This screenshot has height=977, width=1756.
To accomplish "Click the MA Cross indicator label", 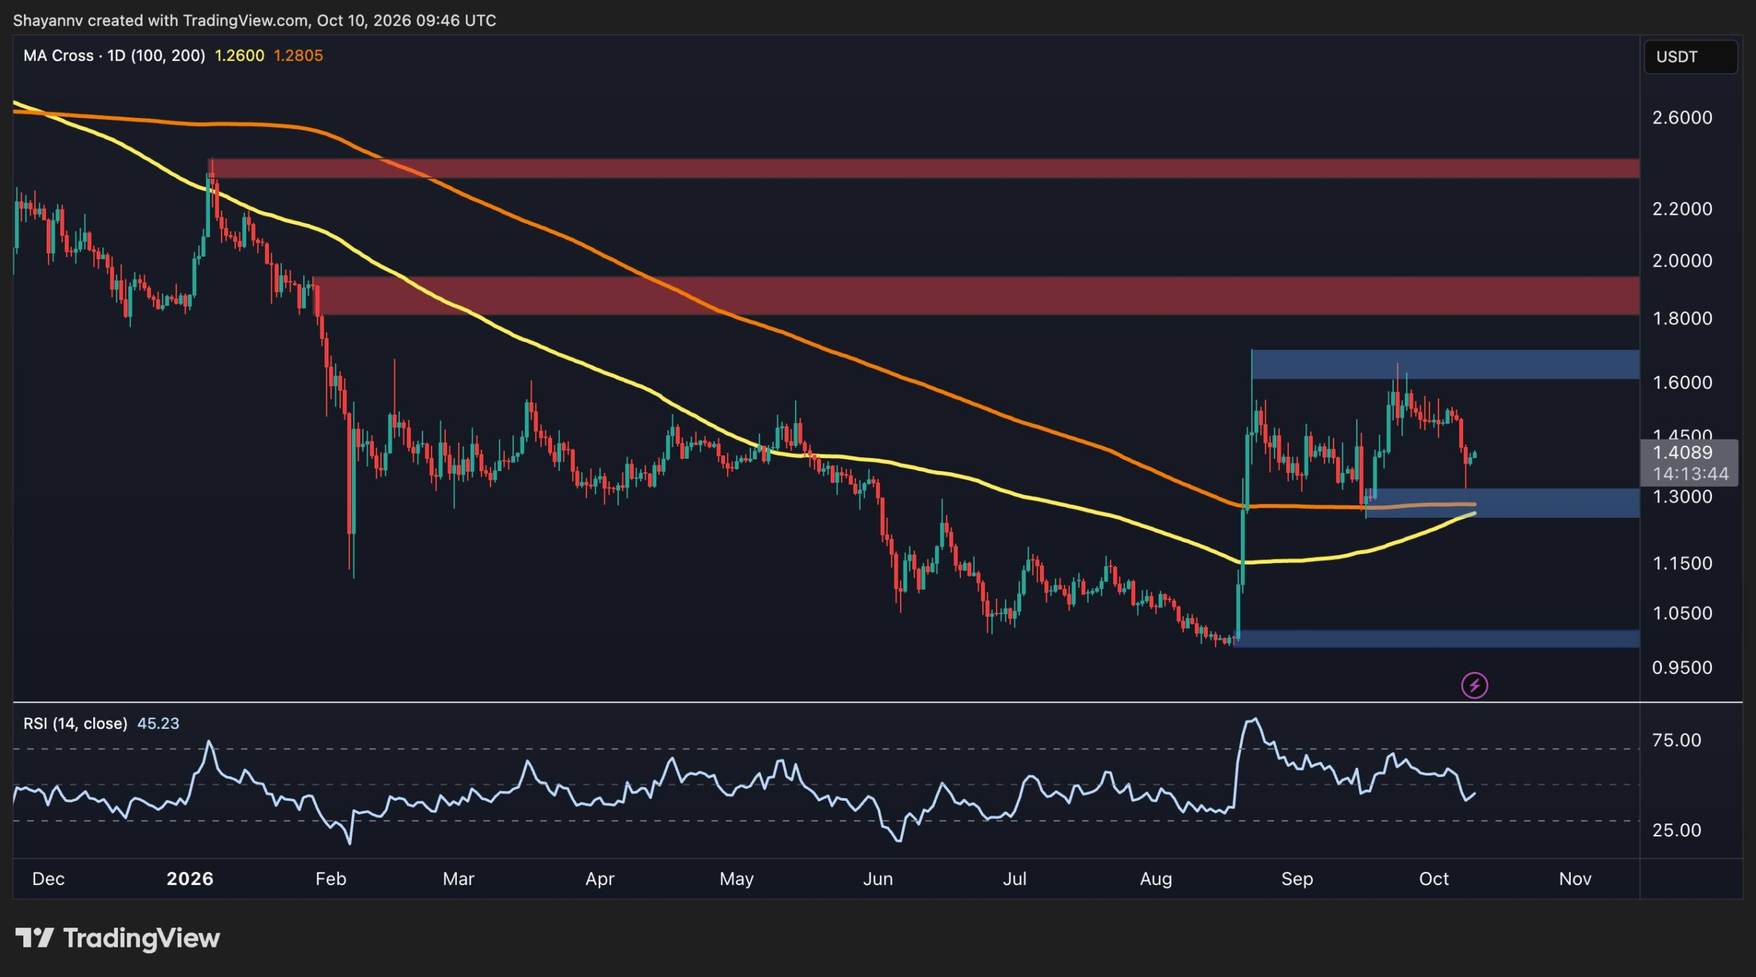I will pyautogui.click(x=114, y=56).
